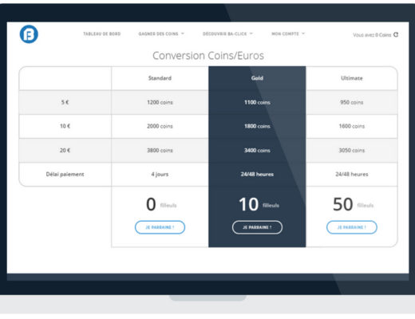This screenshot has width=415, height=319.
Task: Click Je parraine button under Ultimate
Action: tap(352, 227)
